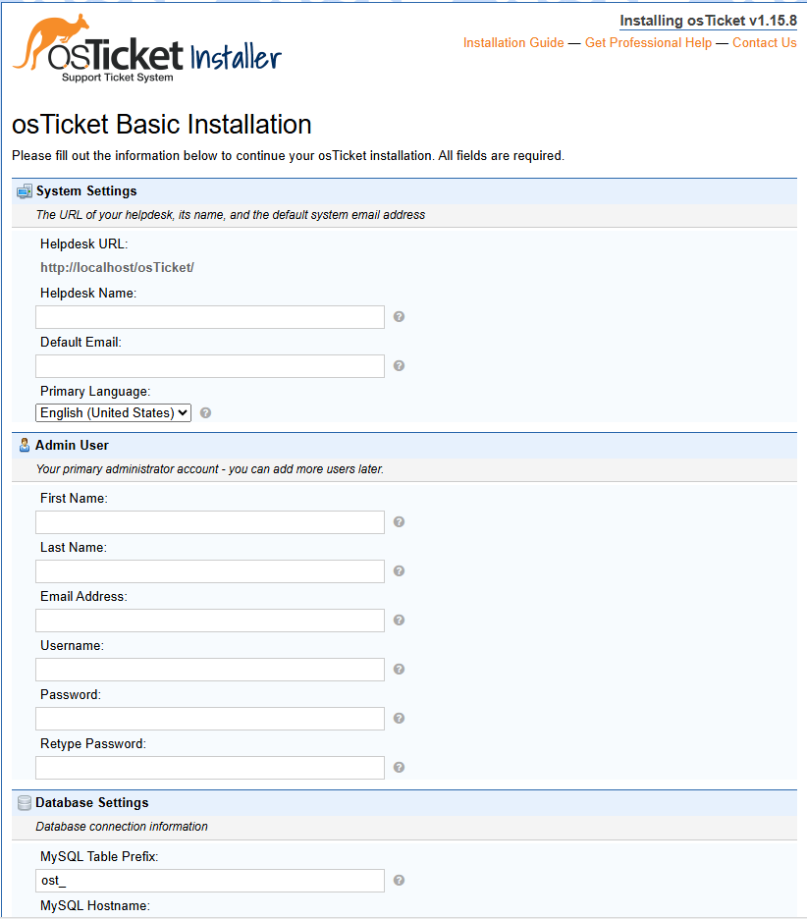
Task: Click the admin user icon in the Admin User header
Action: [23, 445]
